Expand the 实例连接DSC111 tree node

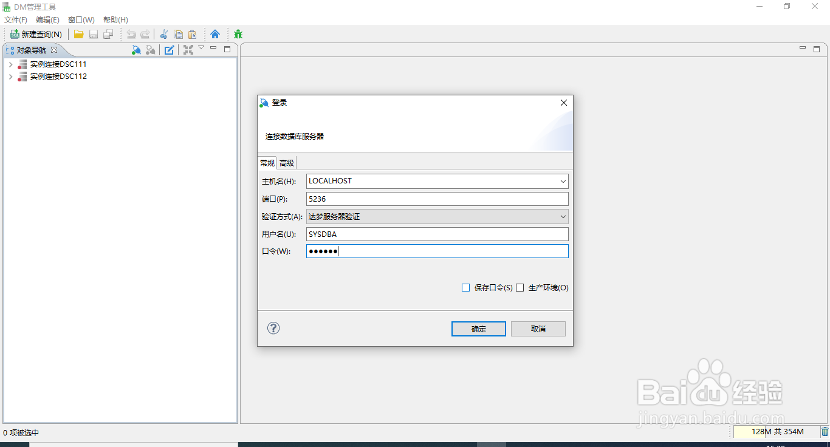tap(10, 64)
